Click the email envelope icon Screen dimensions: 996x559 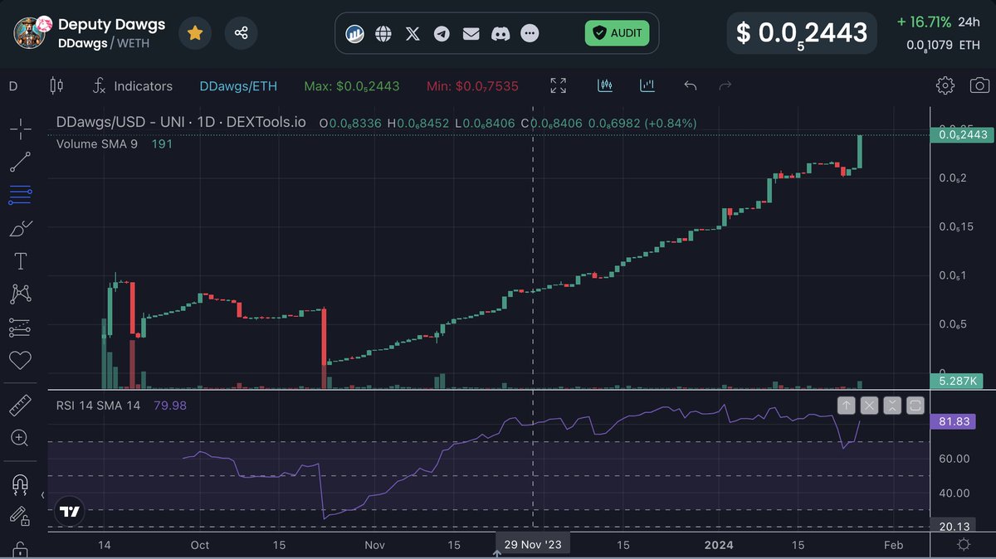pos(471,34)
